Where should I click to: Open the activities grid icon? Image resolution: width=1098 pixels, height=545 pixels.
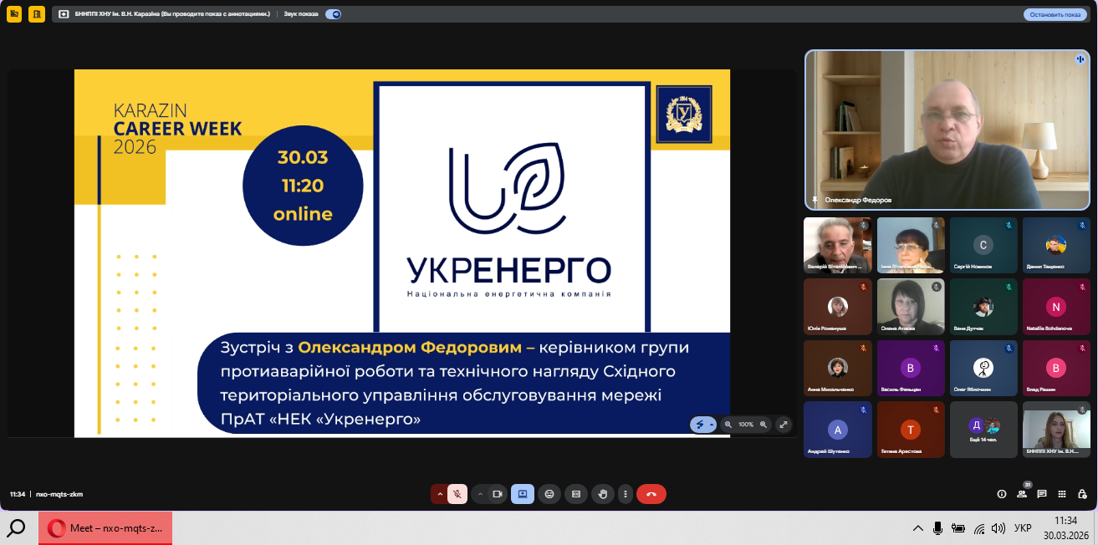point(1062,494)
